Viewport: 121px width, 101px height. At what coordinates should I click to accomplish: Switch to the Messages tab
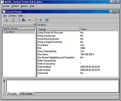coord(12,94)
